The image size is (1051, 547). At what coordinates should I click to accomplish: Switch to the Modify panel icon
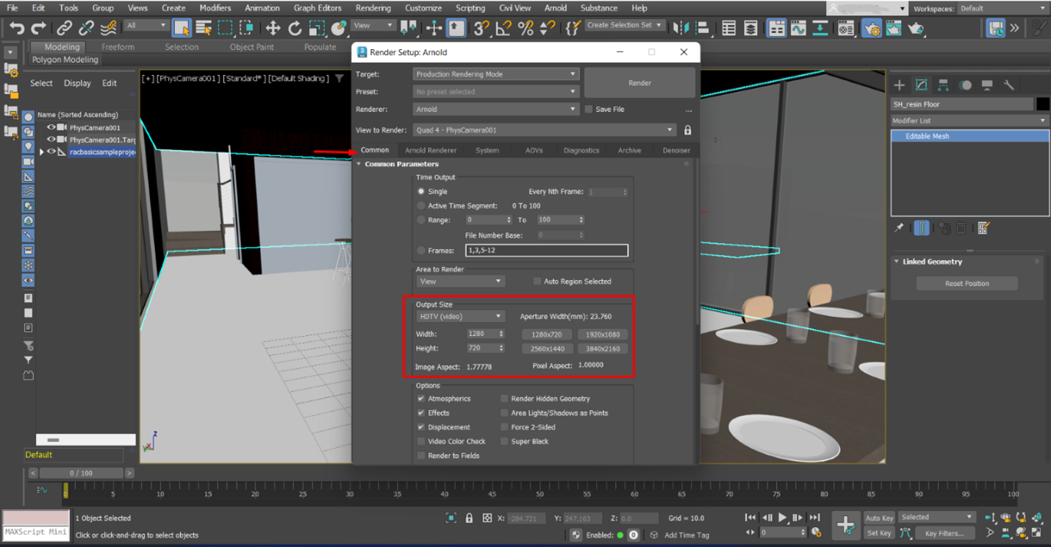[x=921, y=85]
